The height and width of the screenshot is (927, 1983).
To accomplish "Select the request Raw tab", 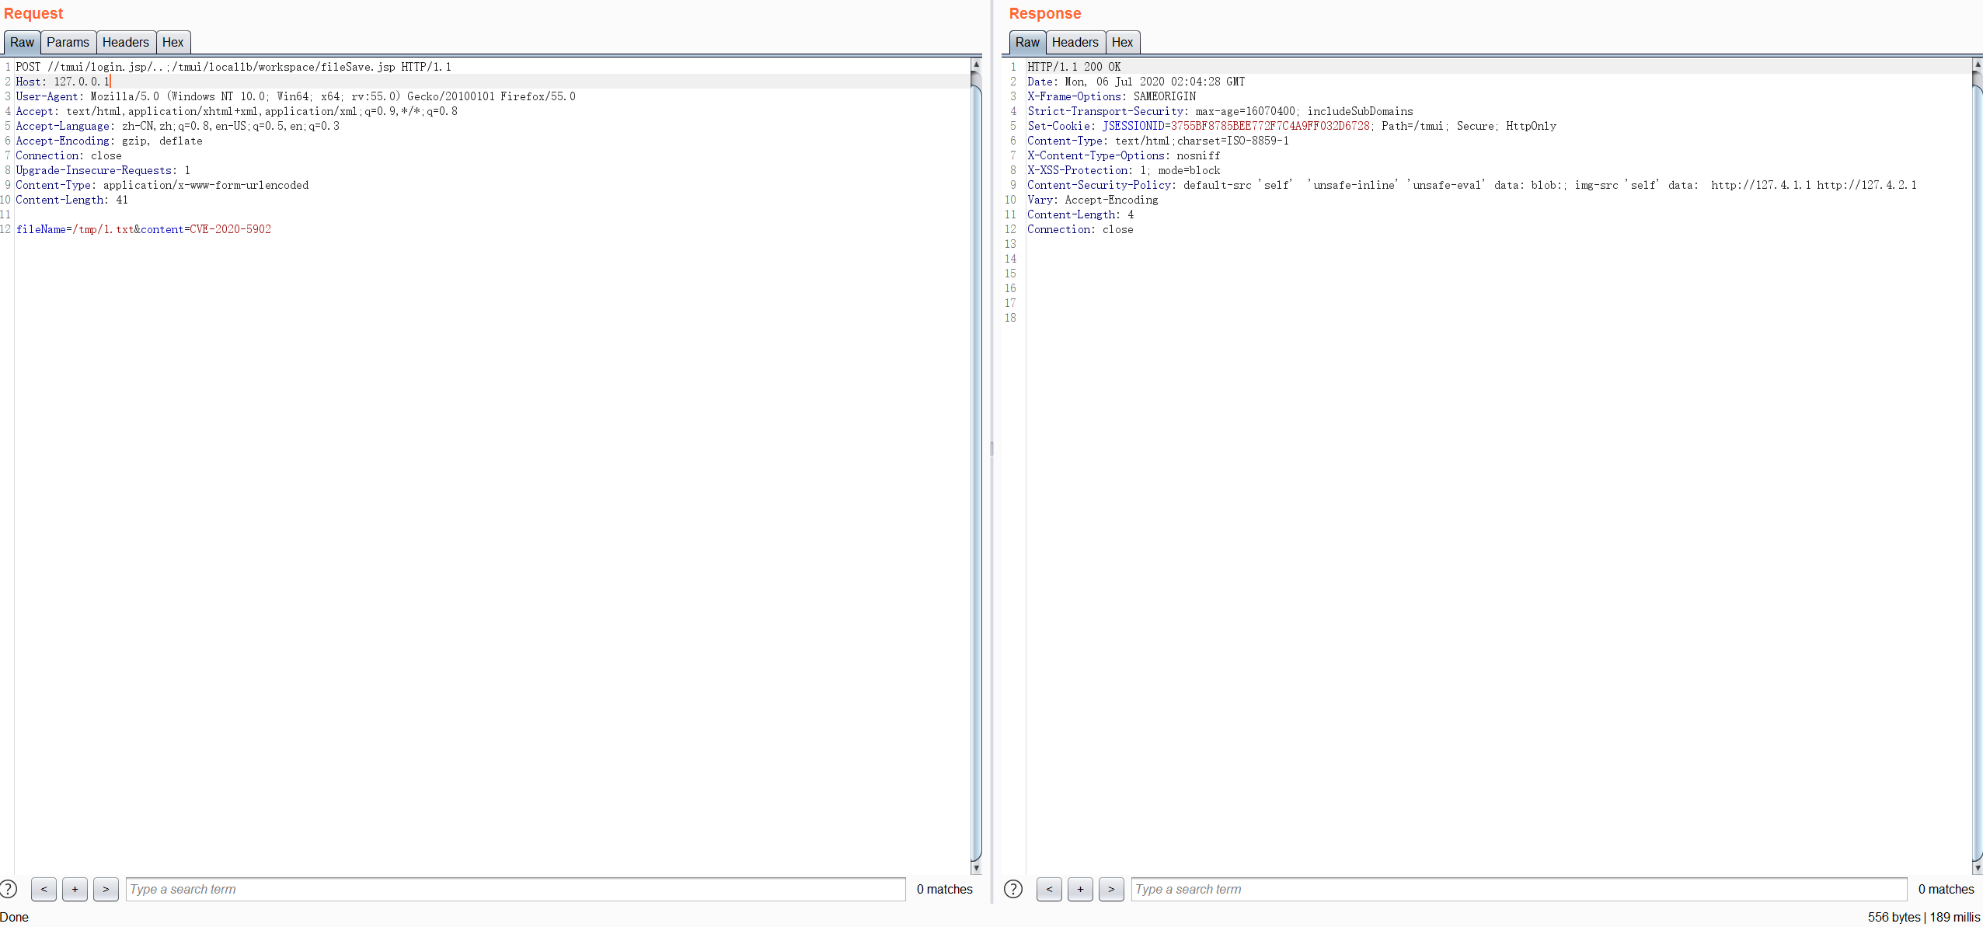I will click(22, 42).
